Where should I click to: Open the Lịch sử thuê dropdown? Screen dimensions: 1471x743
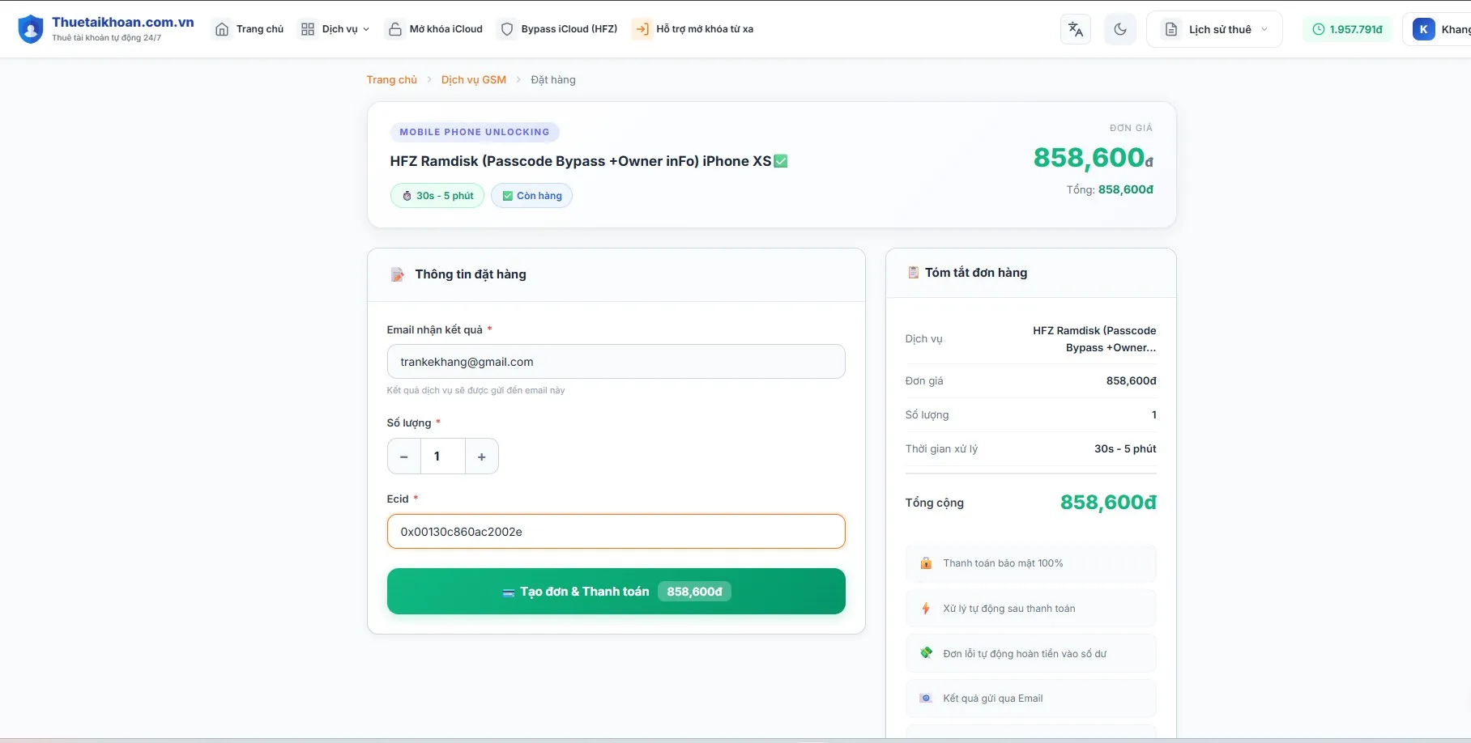tap(1214, 29)
